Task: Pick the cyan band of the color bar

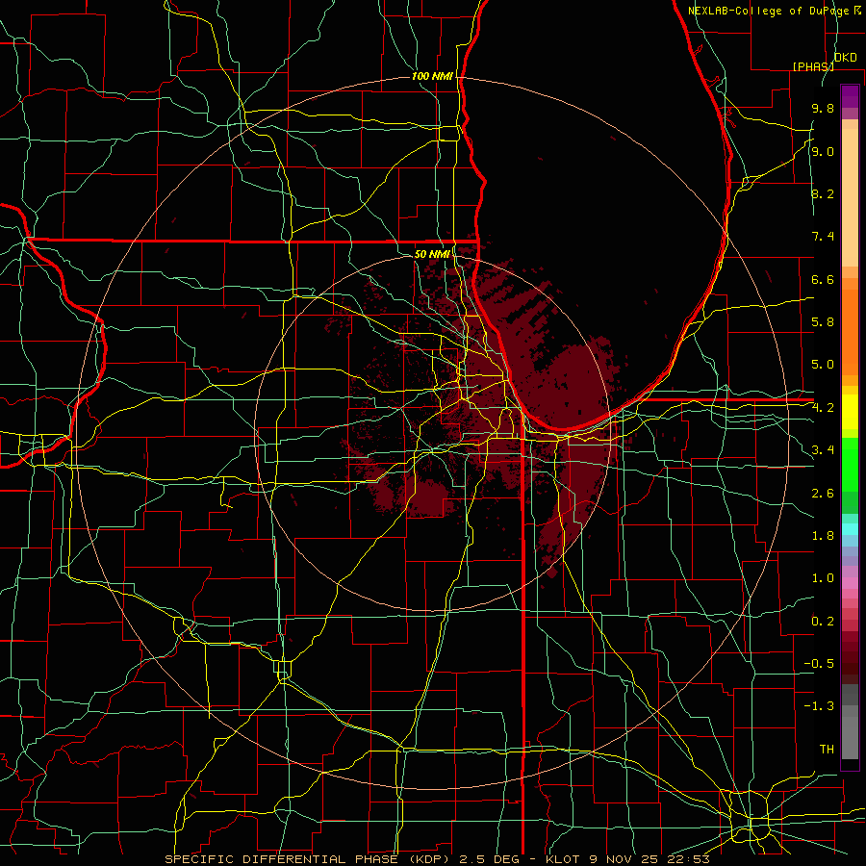Action: tap(850, 529)
